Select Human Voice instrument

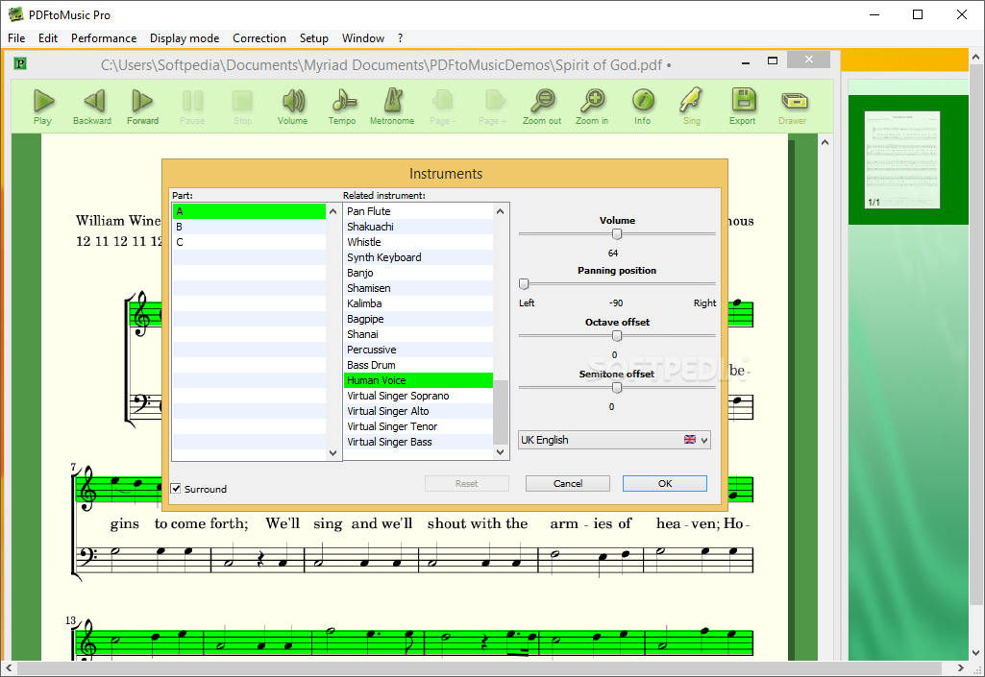(x=418, y=380)
